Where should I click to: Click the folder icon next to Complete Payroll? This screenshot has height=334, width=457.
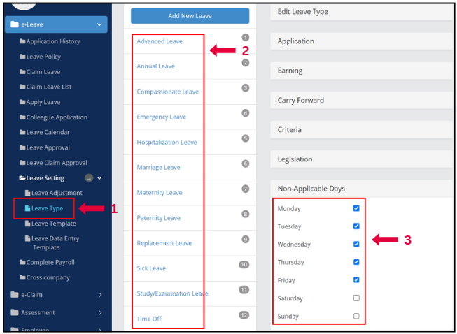tap(22, 262)
